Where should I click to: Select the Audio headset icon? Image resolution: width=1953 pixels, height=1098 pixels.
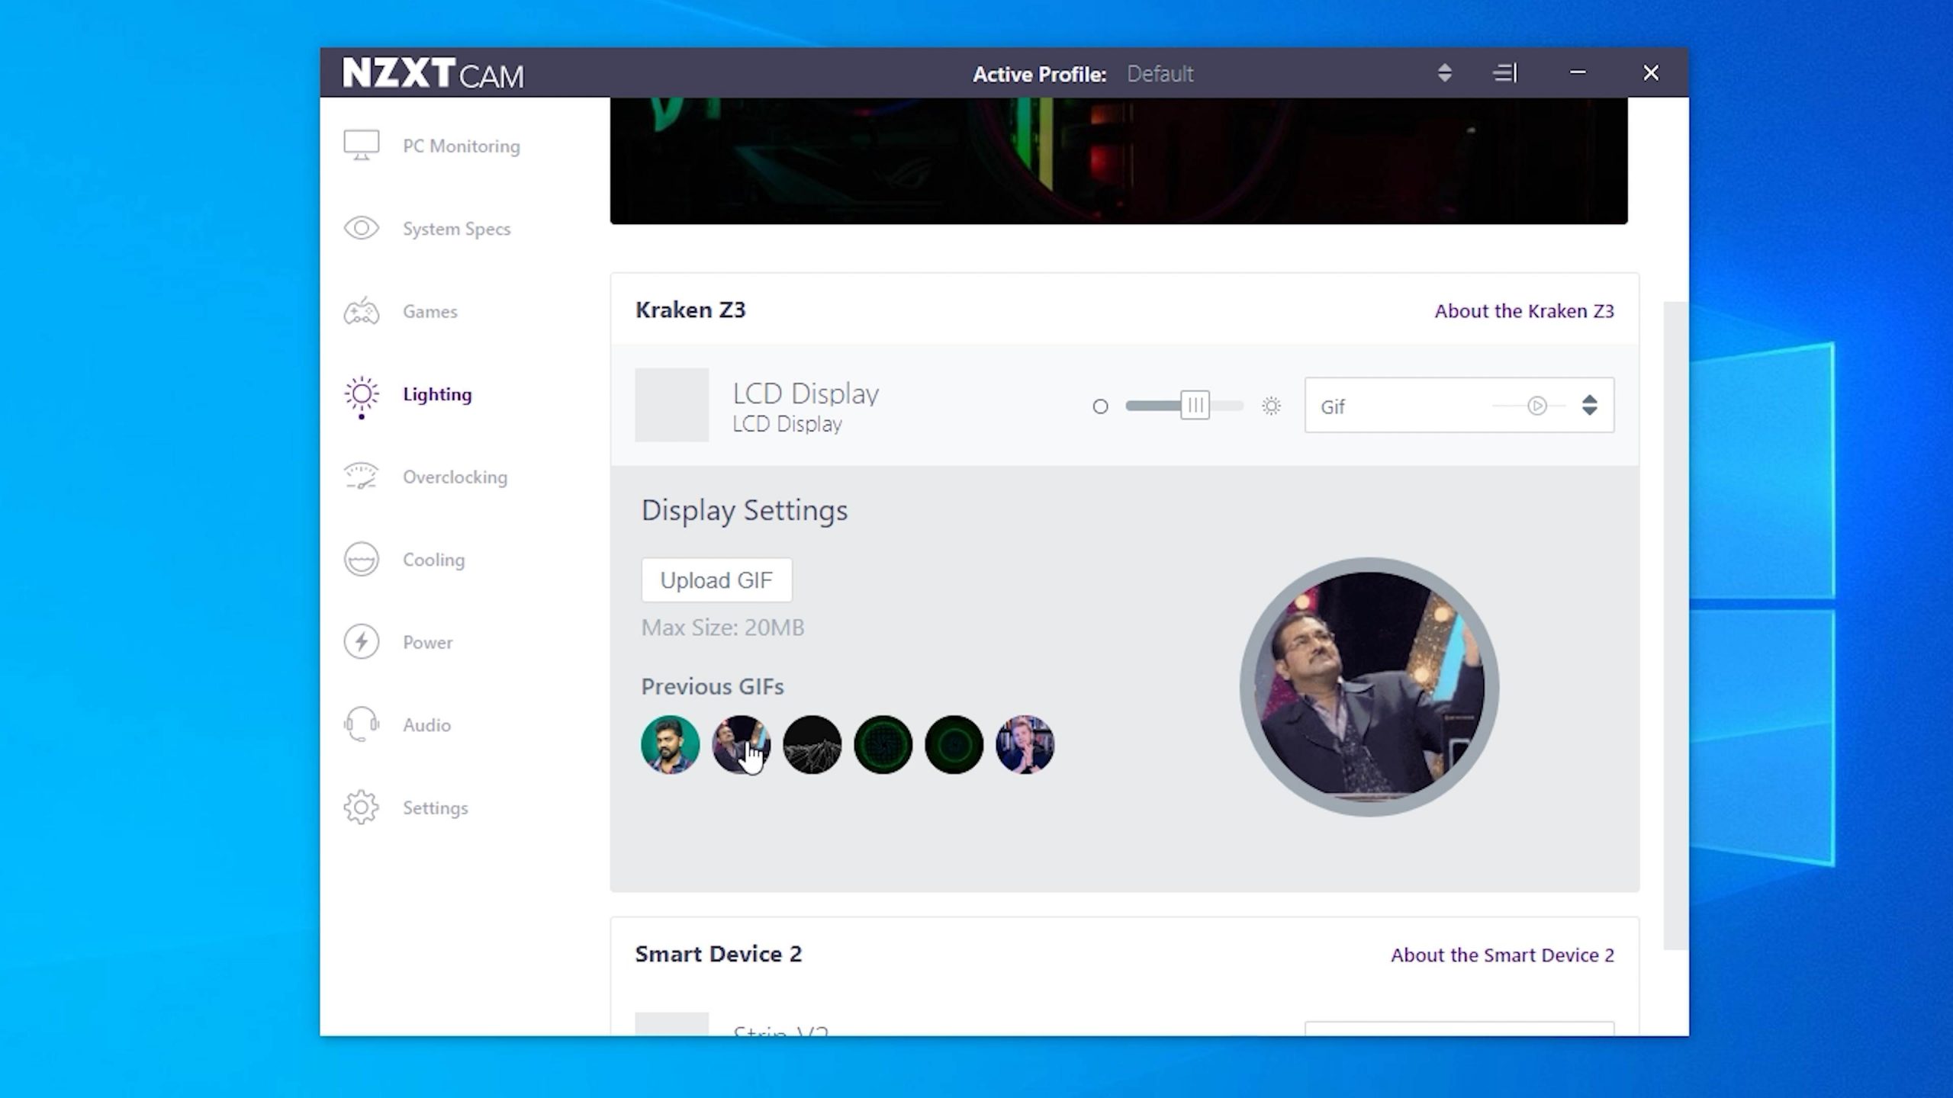point(361,724)
